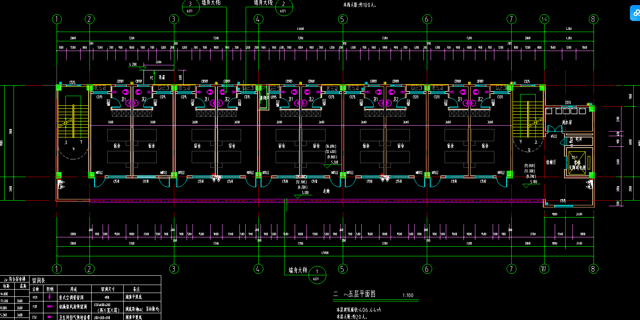The width and height of the screenshot is (640, 320).
Task: Select the FD2 legend symbol in table
Action: coord(50,316)
